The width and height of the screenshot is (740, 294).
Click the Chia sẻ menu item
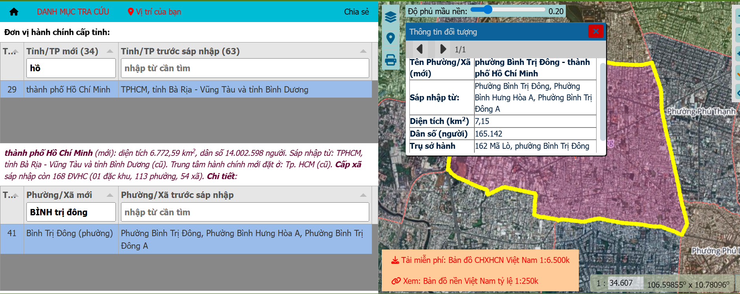click(x=356, y=12)
